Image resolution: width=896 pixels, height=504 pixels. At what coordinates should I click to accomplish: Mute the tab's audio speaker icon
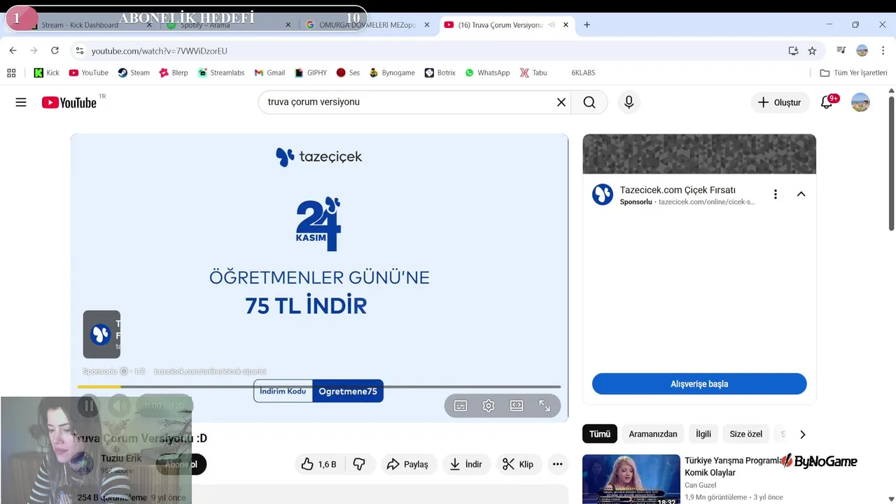click(552, 24)
